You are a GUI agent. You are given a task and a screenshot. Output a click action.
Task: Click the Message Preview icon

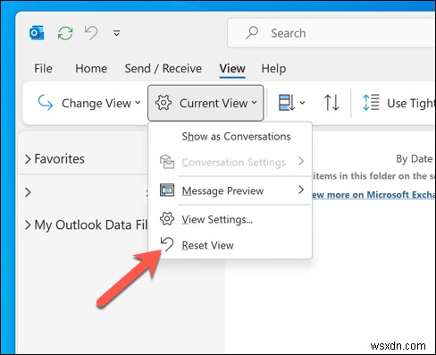[x=167, y=190]
